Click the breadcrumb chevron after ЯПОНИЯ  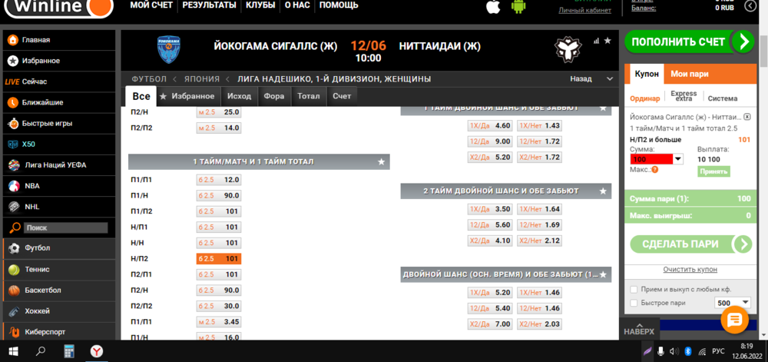click(x=227, y=79)
